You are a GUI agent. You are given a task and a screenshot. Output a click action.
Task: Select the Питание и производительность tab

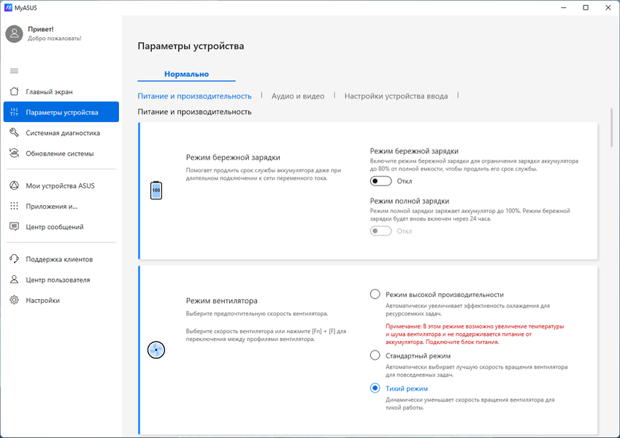click(x=194, y=96)
